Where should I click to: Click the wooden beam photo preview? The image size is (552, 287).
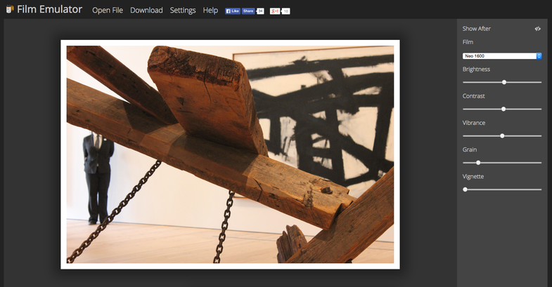[x=230, y=154]
